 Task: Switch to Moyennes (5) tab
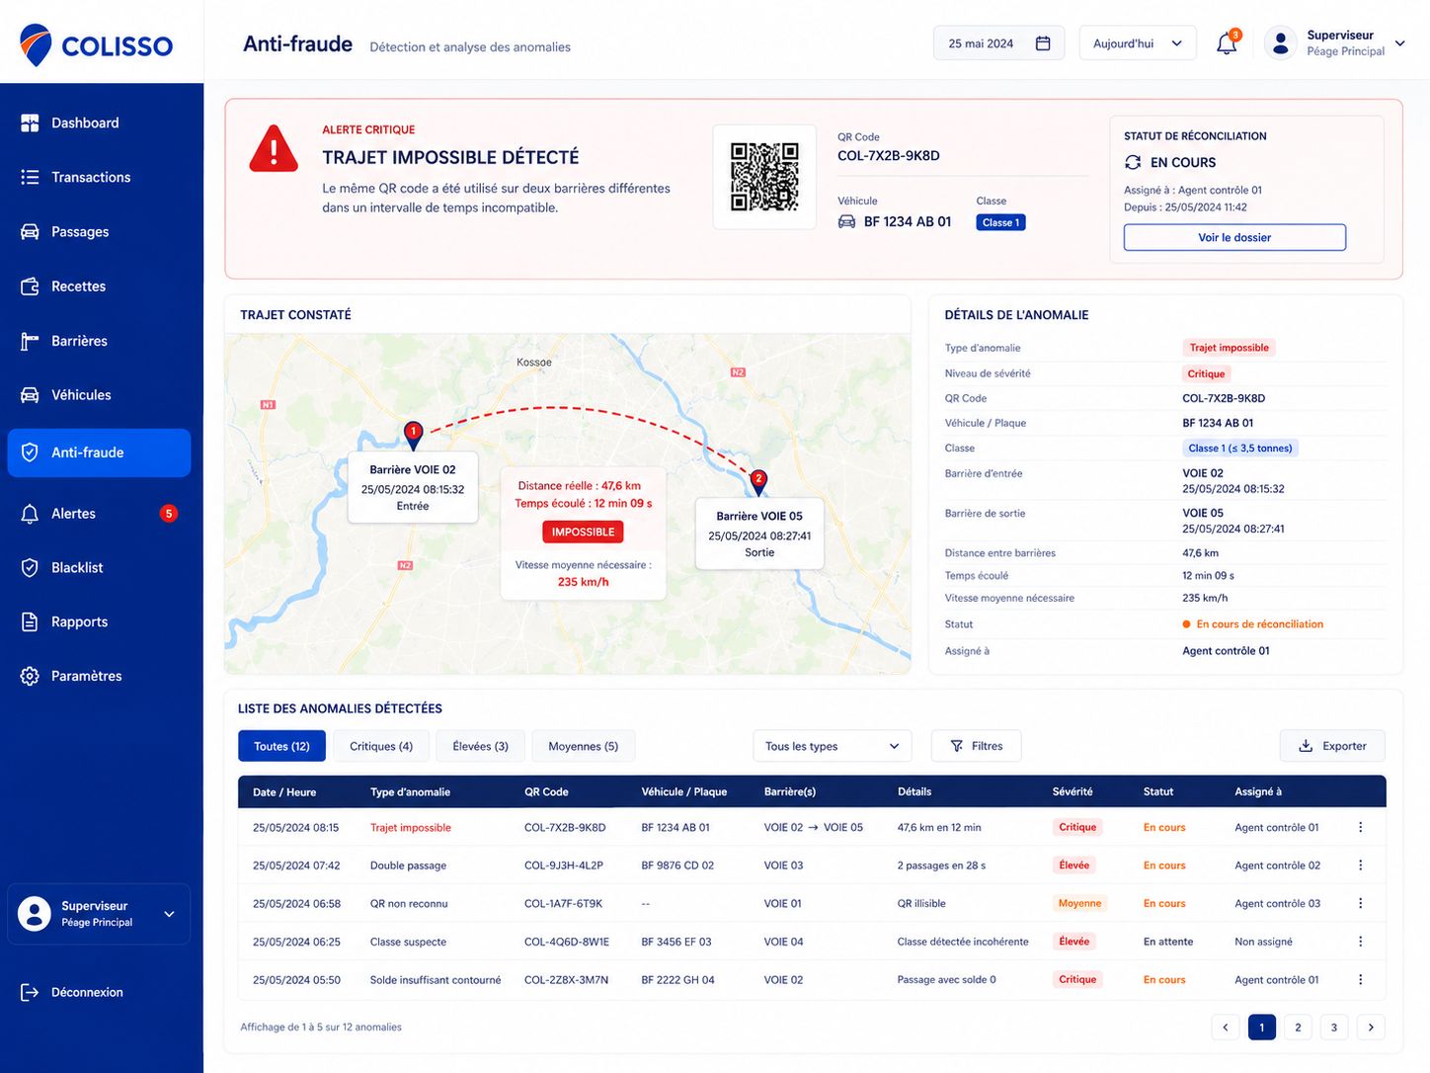584,746
